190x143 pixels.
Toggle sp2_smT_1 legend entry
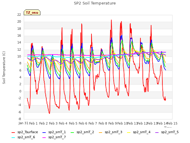click(54, 132)
